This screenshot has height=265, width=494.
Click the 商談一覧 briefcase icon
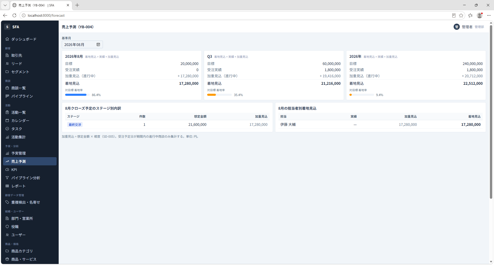point(7,88)
